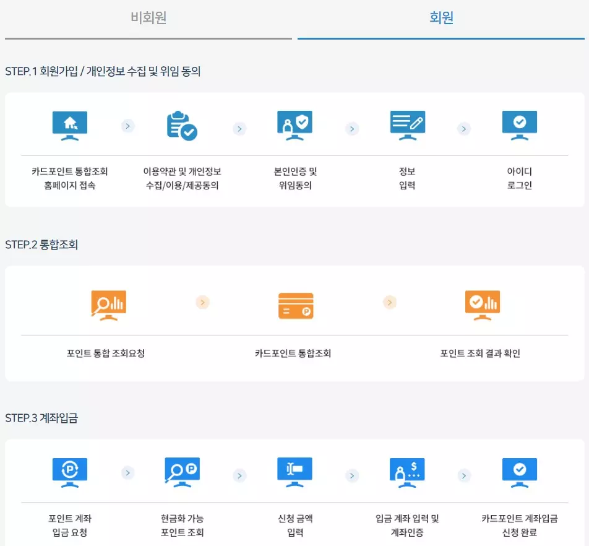
Task: Click the P refresh icon for 포인트 계좌 입금 요청
Action: 70,473
